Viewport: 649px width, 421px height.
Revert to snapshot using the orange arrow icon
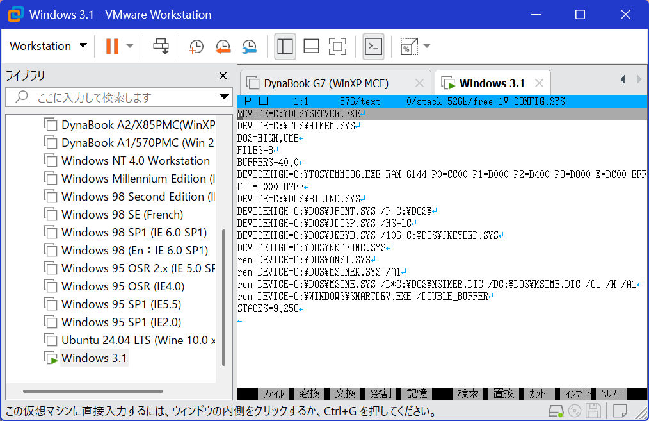pyautogui.click(x=223, y=46)
